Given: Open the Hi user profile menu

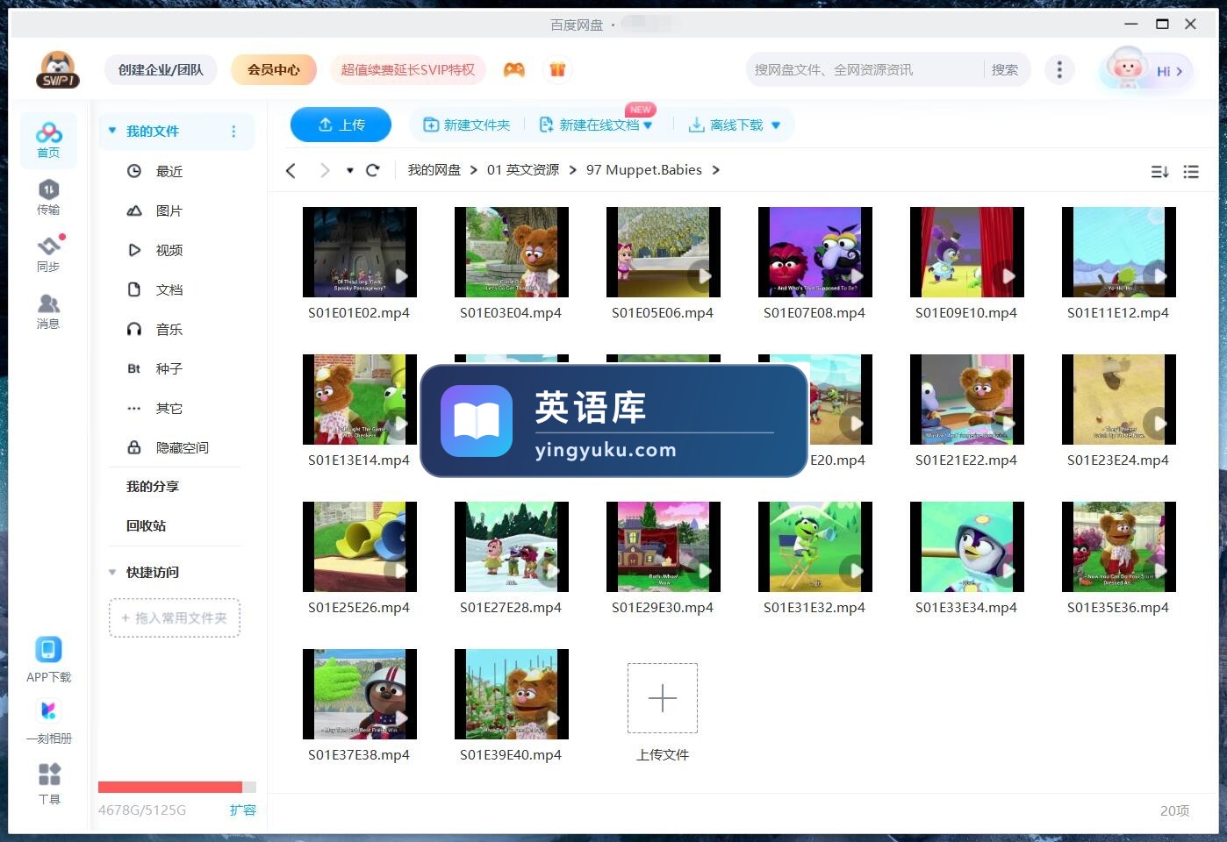Looking at the screenshot, I should [1147, 69].
